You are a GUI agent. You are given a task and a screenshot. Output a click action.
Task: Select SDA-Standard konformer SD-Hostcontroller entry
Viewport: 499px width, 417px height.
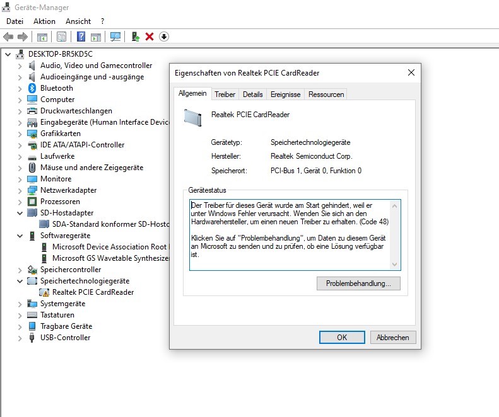click(110, 224)
